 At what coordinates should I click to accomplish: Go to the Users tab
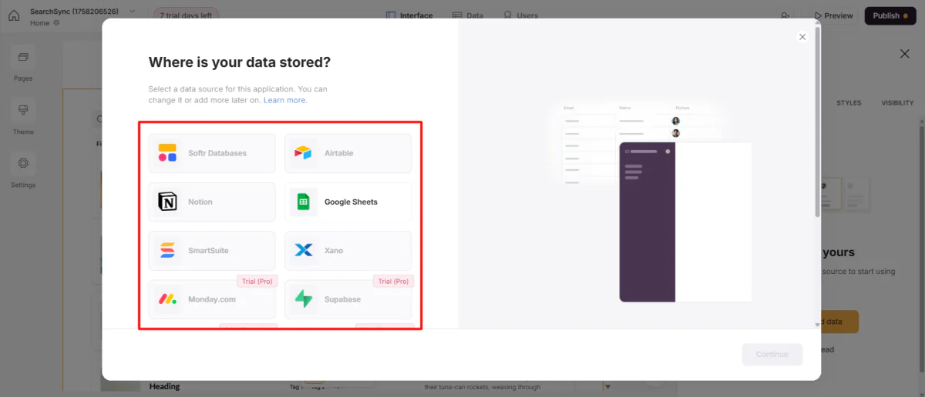(520, 15)
